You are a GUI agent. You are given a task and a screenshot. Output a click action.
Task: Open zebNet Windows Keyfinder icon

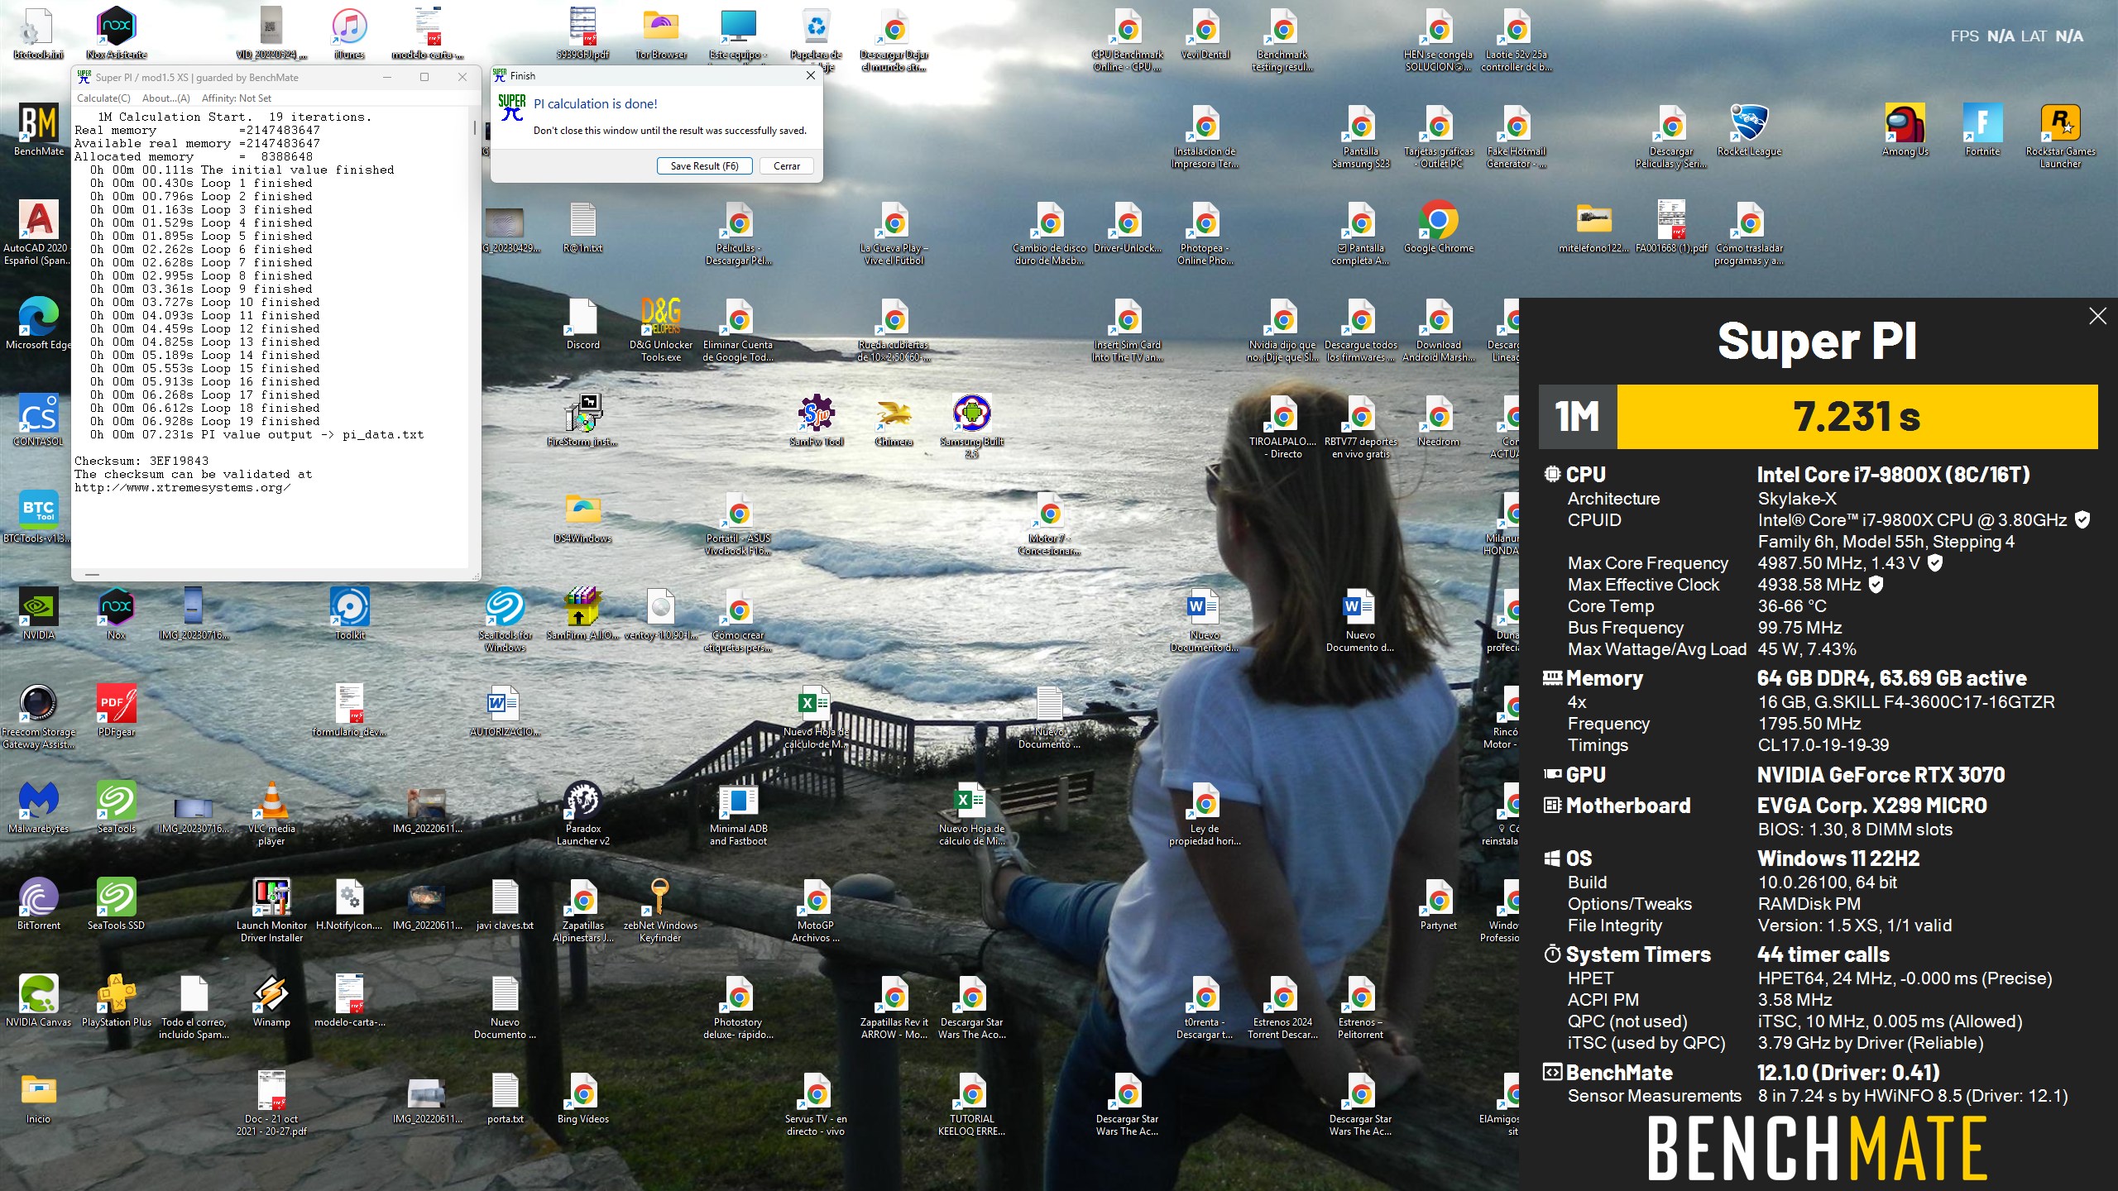click(x=660, y=911)
